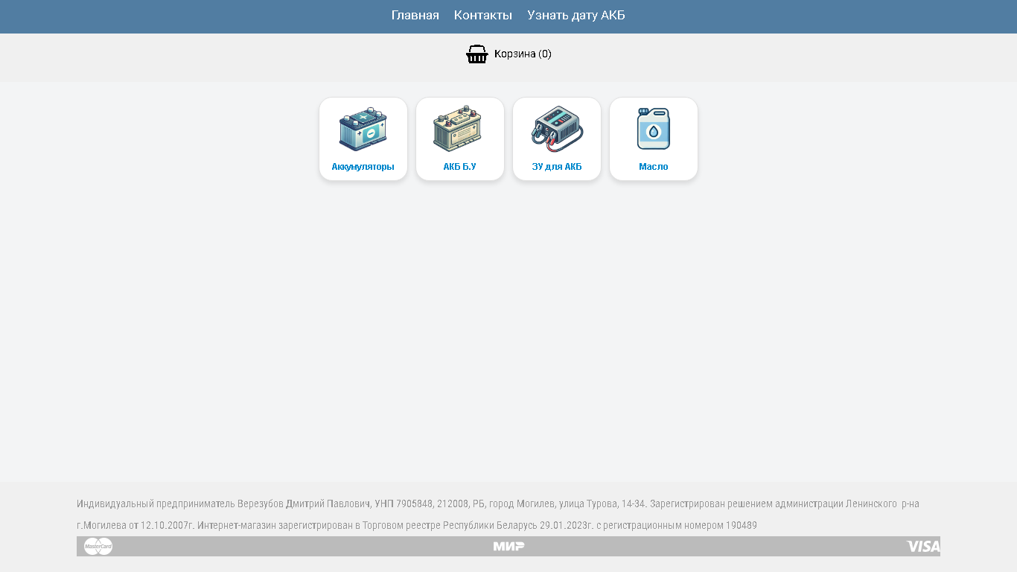Open the Узнать дату АКБ page
The image size is (1017, 572).
pyautogui.click(x=576, y=15)
